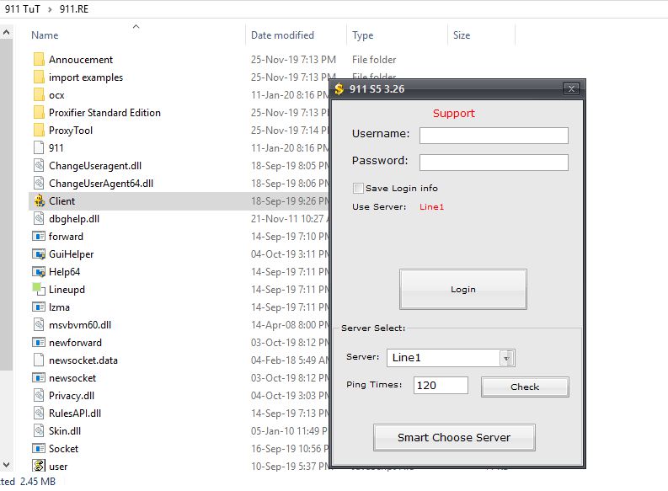The width and height of the screenshot is (668, 491).
Task: Click the Username input field
Action: tap(494, 136)
